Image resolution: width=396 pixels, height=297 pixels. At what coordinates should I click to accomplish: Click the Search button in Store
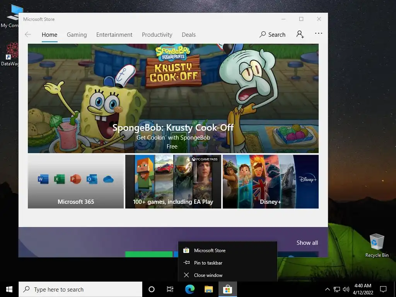273,34
